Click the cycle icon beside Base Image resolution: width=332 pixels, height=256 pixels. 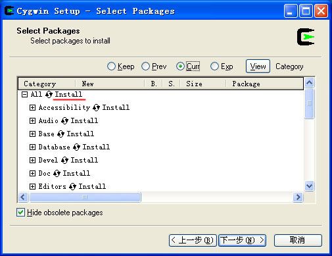[x=60, y=134]
